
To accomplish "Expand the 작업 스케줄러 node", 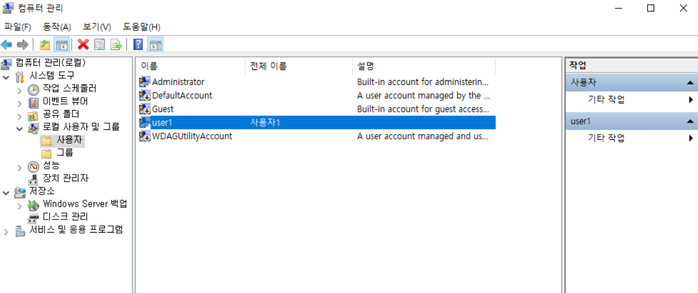I will pos(20,90).
